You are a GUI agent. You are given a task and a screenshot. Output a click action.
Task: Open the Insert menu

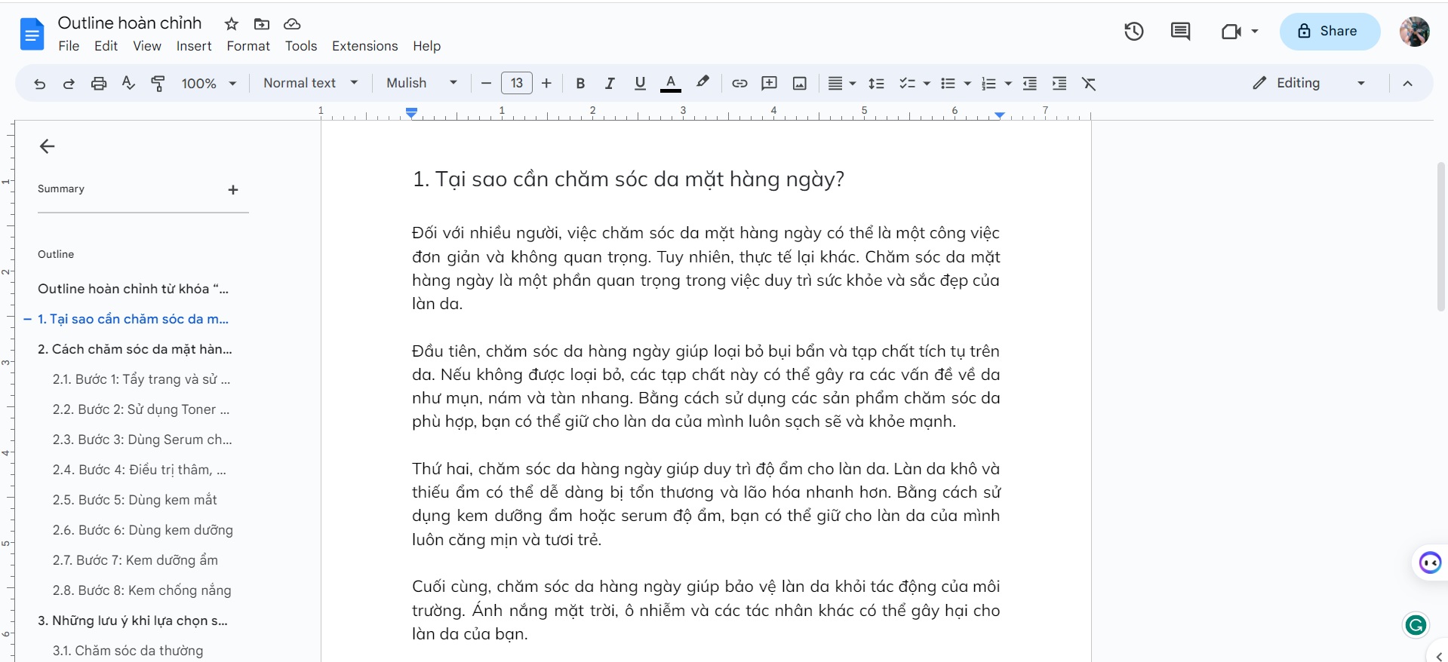click(194, 46)
